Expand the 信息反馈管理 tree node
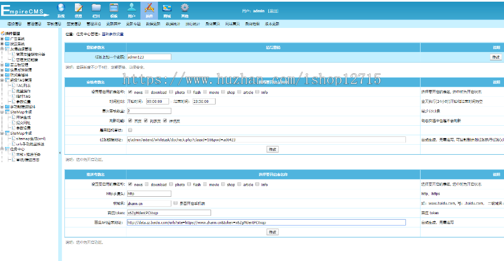The width and height of the screenshot is (504, 261). (2, 70)
